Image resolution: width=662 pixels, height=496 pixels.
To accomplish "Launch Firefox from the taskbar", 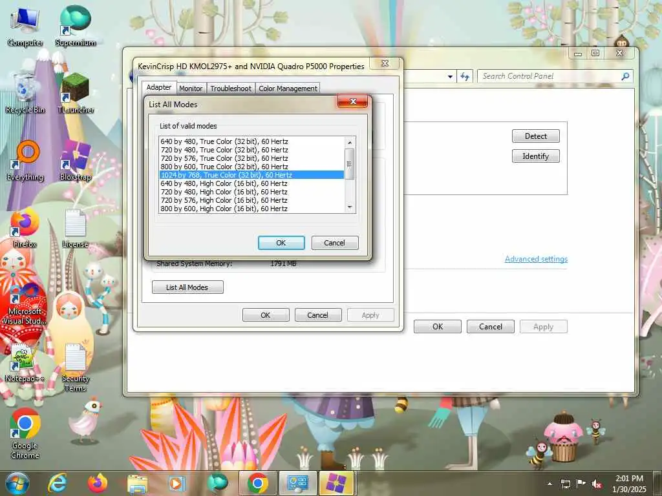I will point(98,483).
